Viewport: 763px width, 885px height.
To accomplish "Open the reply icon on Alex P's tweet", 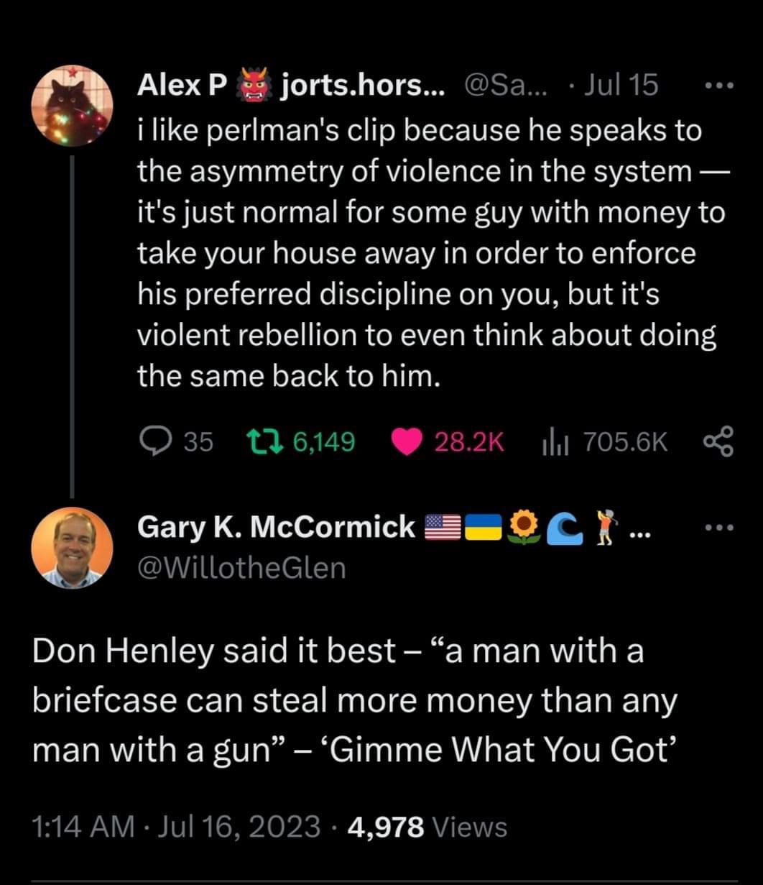I will click(x=158, y=441).
